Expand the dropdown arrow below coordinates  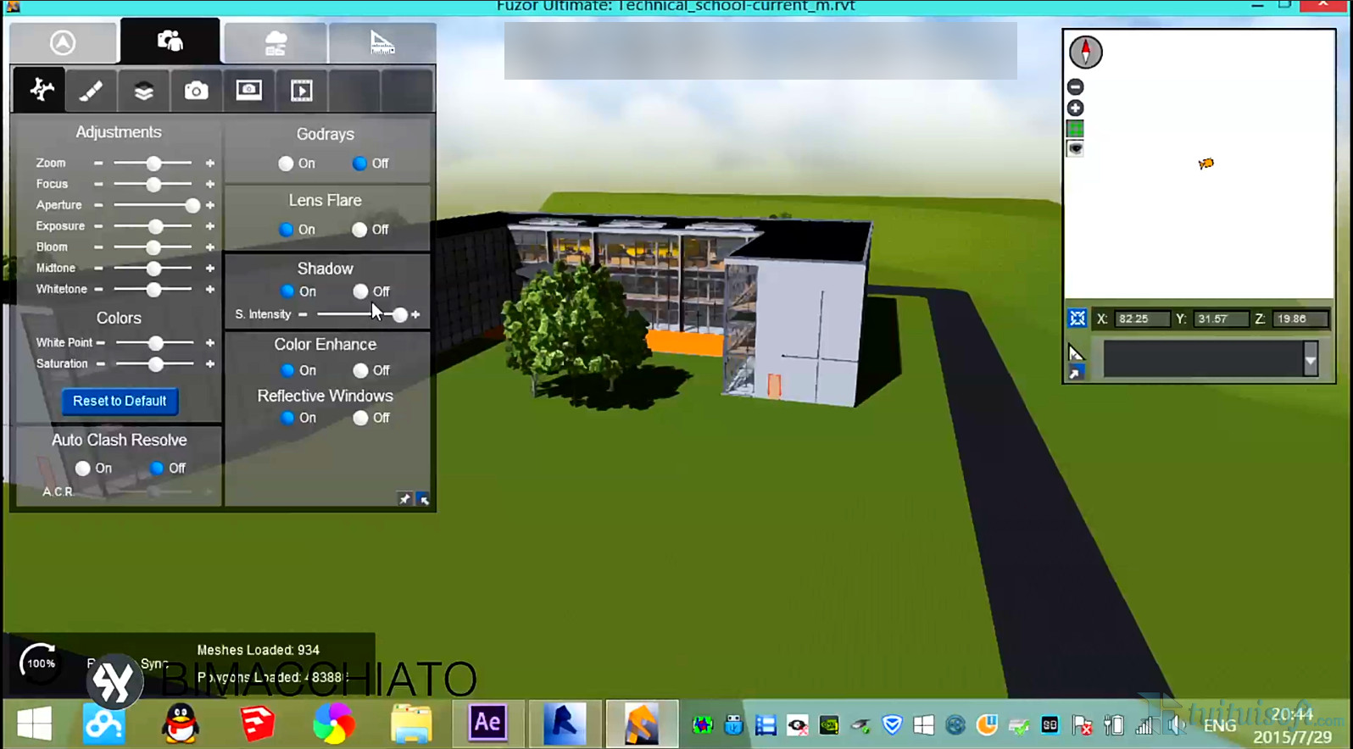tap(1310, 360)
